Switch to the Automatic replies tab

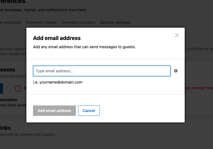[x=41, y=22]
